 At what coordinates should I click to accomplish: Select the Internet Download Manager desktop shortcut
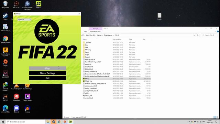pyautogui.click(x=5, y=86)
